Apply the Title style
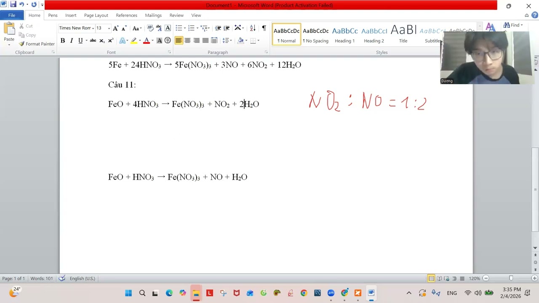 (403, 34)
